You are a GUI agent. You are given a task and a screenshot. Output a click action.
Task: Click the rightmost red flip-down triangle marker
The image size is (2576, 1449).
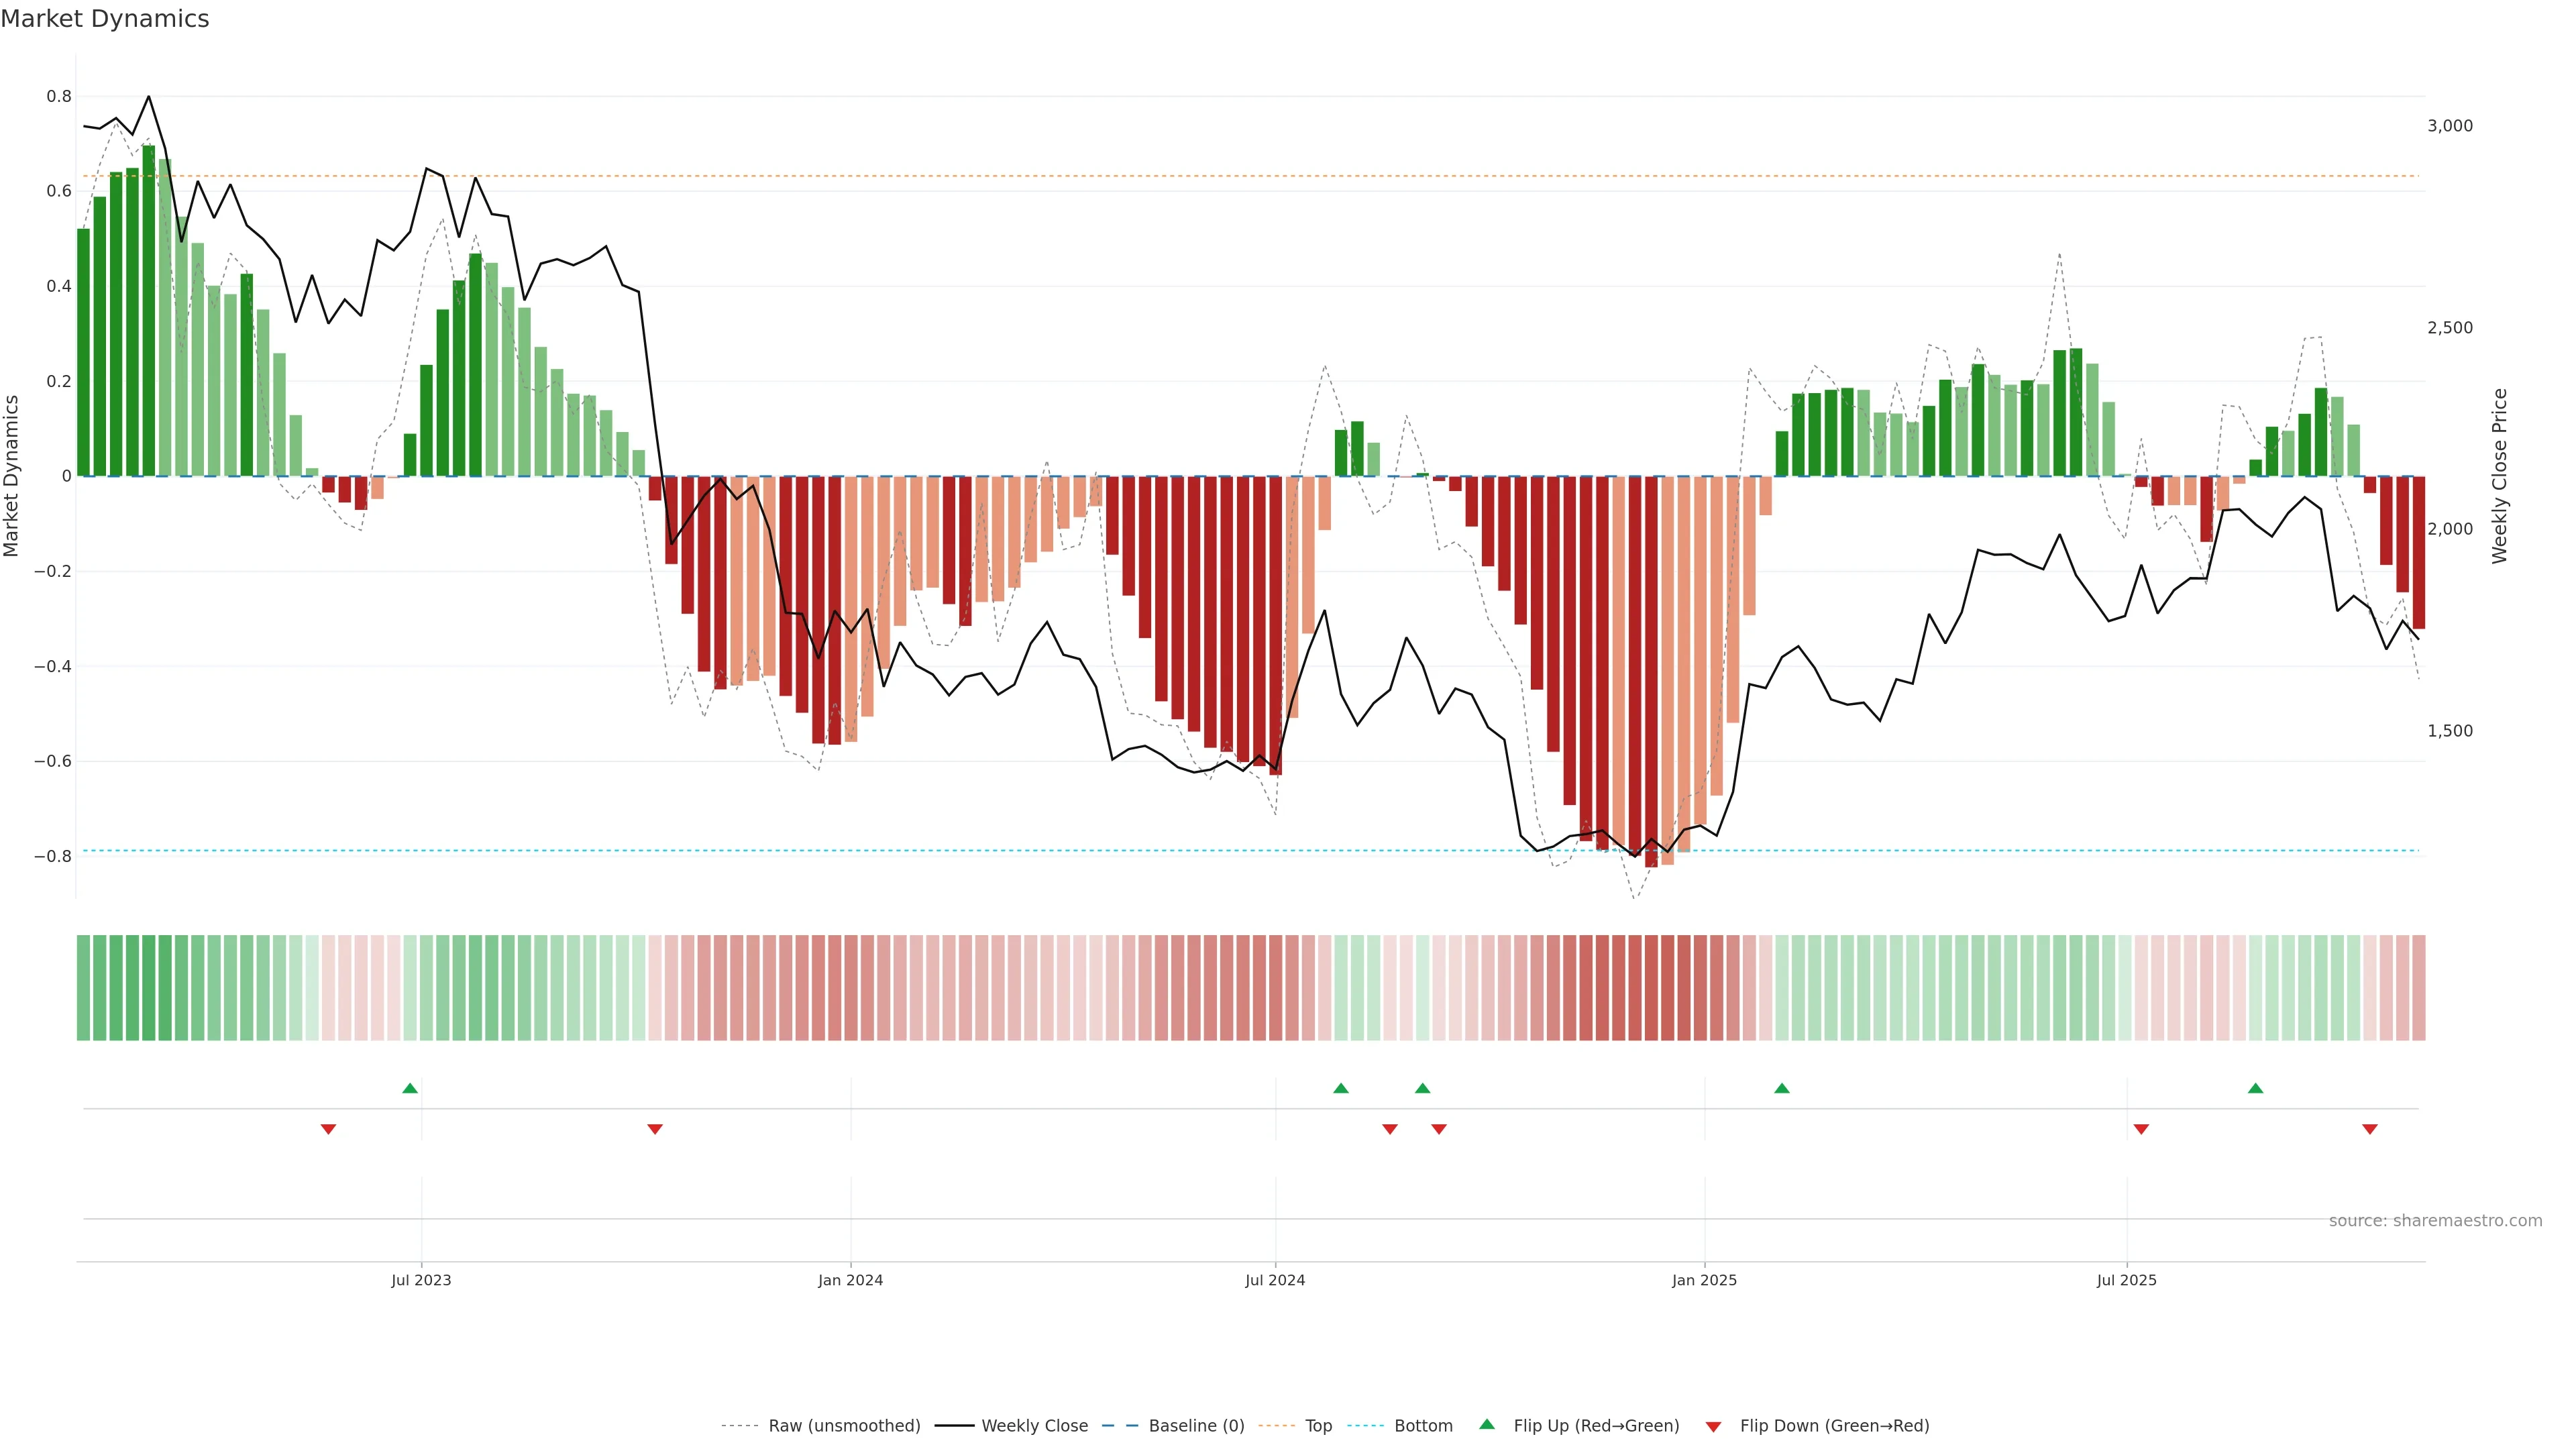click(x=2370, y=1129)
